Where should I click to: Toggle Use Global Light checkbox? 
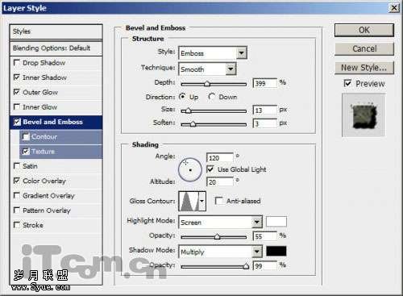point(210,169)
